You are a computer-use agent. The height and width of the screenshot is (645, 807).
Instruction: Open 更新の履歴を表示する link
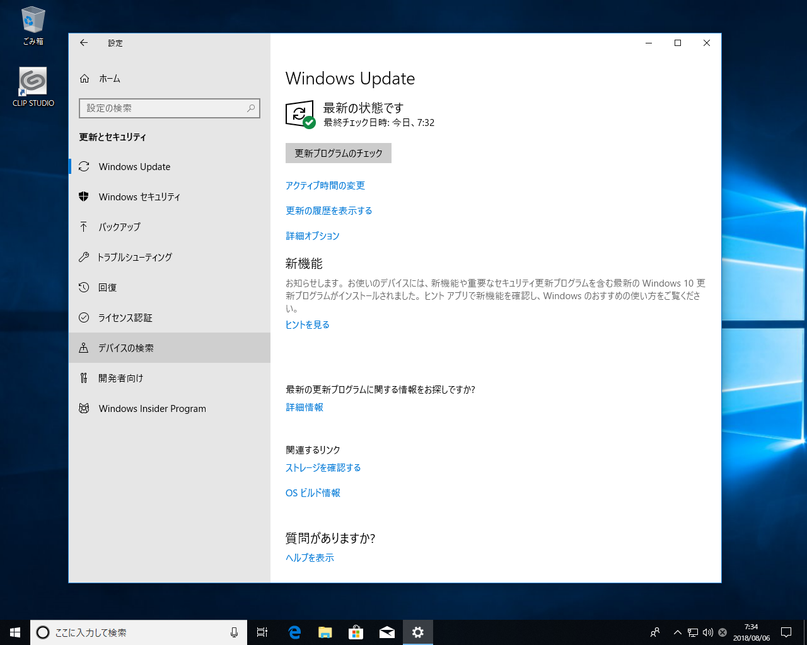(x=328, y=211)
